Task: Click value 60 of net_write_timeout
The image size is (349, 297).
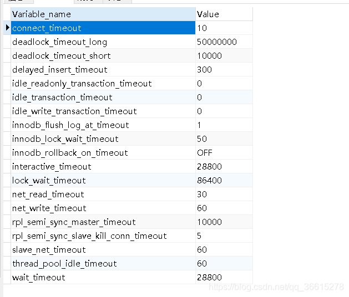Action: point(224,208)
